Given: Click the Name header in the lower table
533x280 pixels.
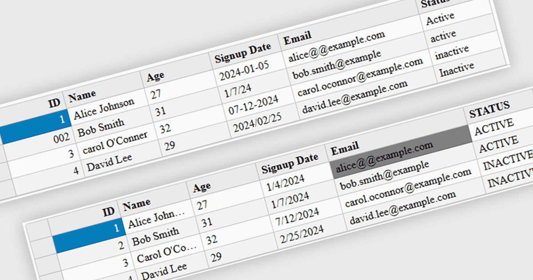Looking at the screenshot, I should coord(137,205).
